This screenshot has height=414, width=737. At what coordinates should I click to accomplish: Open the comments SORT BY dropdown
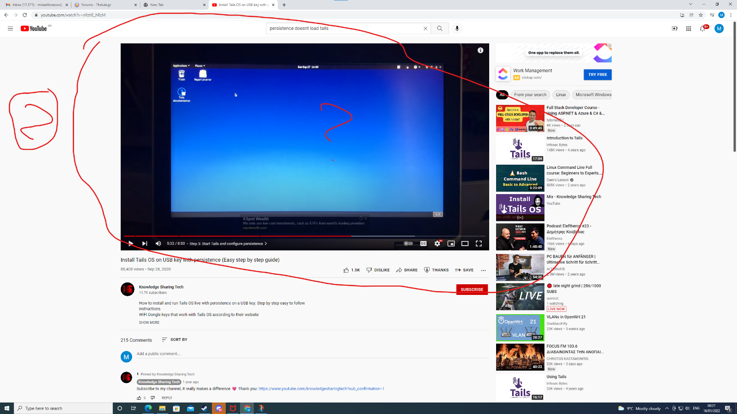click(x=175, y=339)
